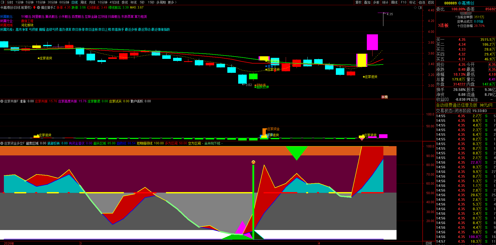This screenshot has height=245, width=496.
Task: Click the 画线 drawing button
Action: pyautogui.click(x=394, y=2)
